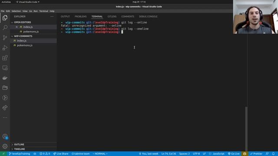Open errors and warnings count in status bar
This screenshot has height=156, width=278.
click(x=45, y=154)
